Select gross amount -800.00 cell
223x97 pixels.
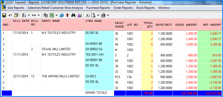pyautogui.click(x=185, y=55)
